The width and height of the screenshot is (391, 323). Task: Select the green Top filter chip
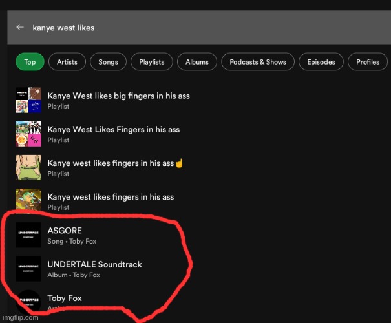(30, 62)
